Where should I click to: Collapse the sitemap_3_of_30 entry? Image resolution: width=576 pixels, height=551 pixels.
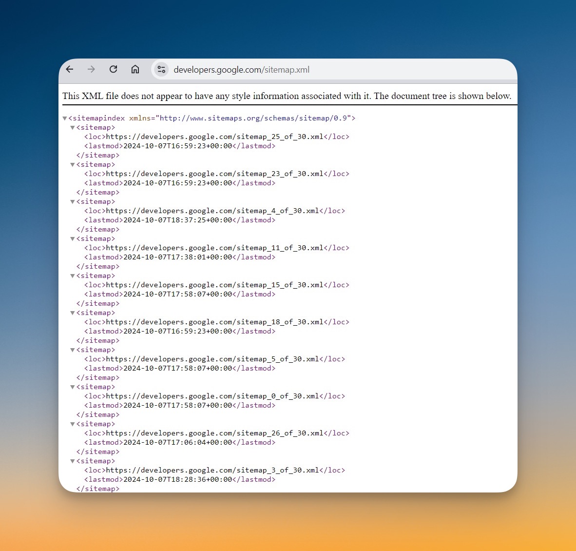72,461
